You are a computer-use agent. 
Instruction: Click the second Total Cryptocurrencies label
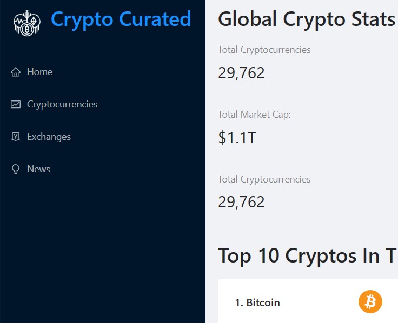click(264, 179)
